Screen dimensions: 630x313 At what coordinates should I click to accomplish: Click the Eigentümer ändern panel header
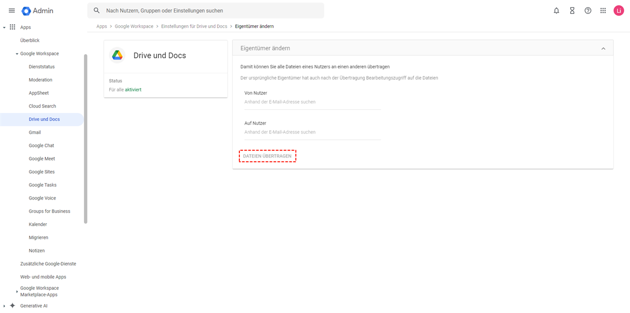tap(423, 48)
